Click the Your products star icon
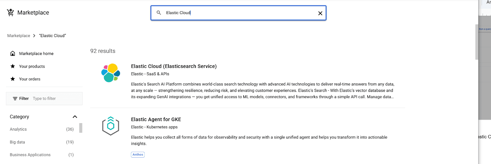Viewport: 491px width, 164px height. click(13, 66)
